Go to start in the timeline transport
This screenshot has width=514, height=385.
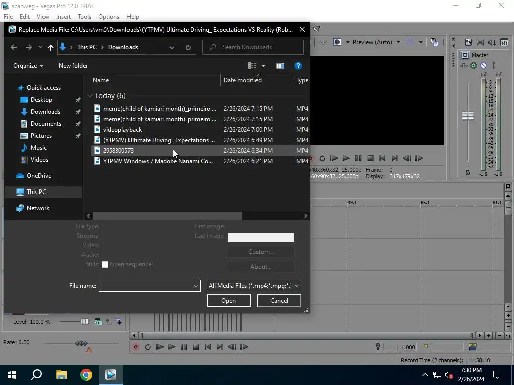[x=208, y=347]
